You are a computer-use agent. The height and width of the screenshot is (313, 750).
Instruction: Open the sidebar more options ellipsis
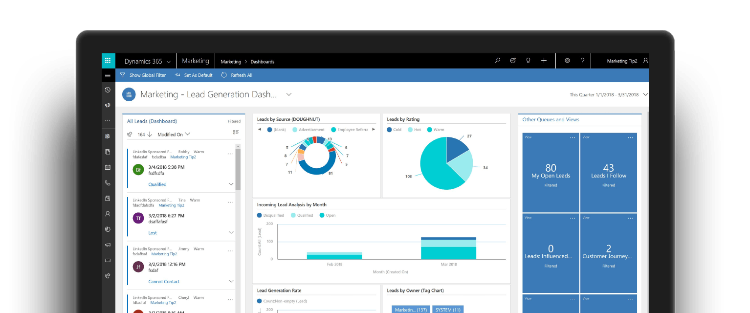click(108, 121)
